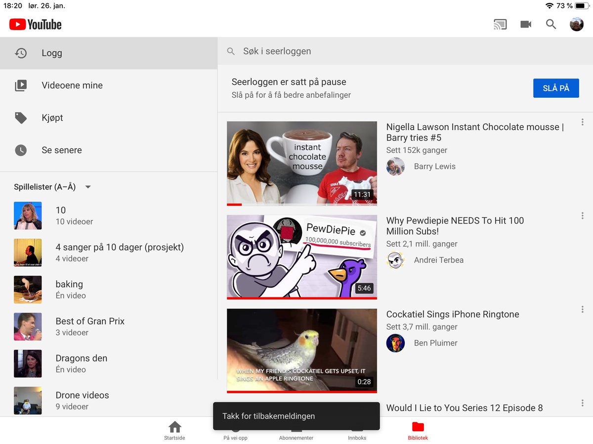The width and height of the screenshot is (593, 444).
Task: Open Andrei Terbea channel avatar
Action: coord(395,260)
